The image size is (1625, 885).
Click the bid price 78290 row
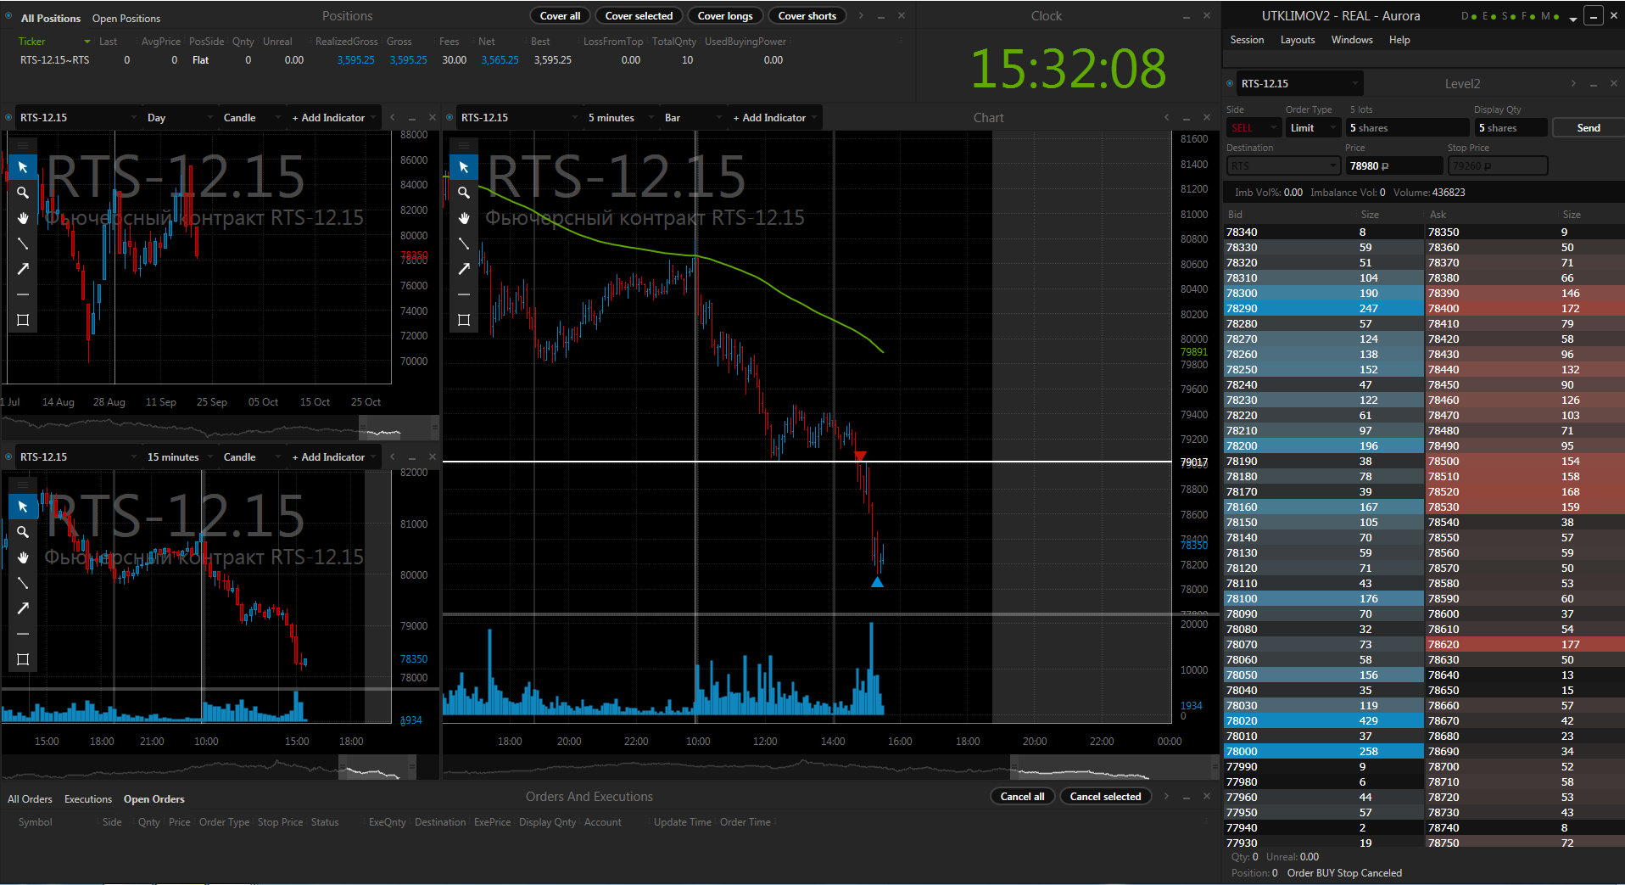(1323, 308)
